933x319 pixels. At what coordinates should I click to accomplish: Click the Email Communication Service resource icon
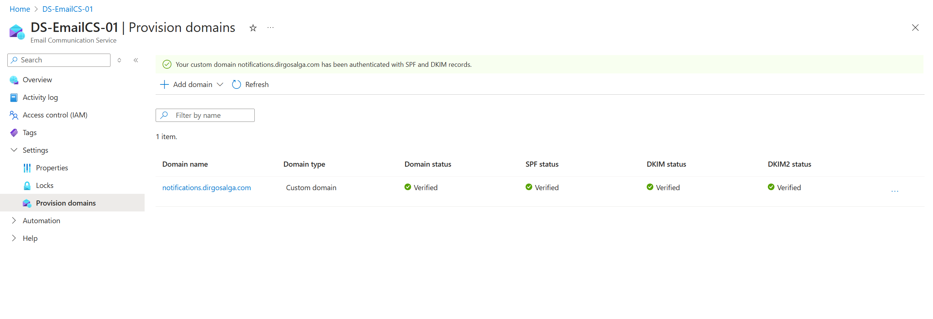tap(17, 32)
